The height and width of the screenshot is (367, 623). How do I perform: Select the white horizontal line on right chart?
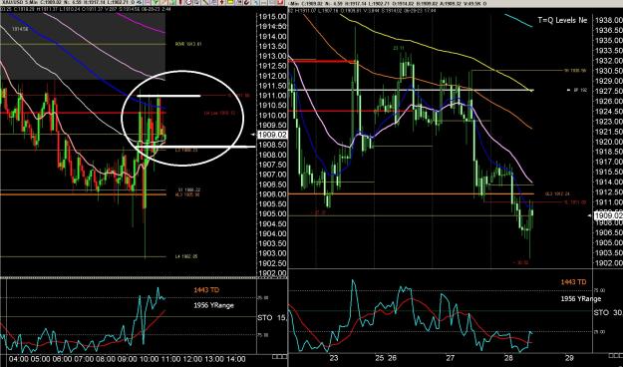(x=411, y=90)
